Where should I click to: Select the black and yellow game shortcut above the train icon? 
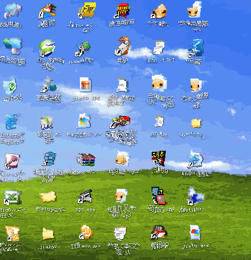point(159,159)
